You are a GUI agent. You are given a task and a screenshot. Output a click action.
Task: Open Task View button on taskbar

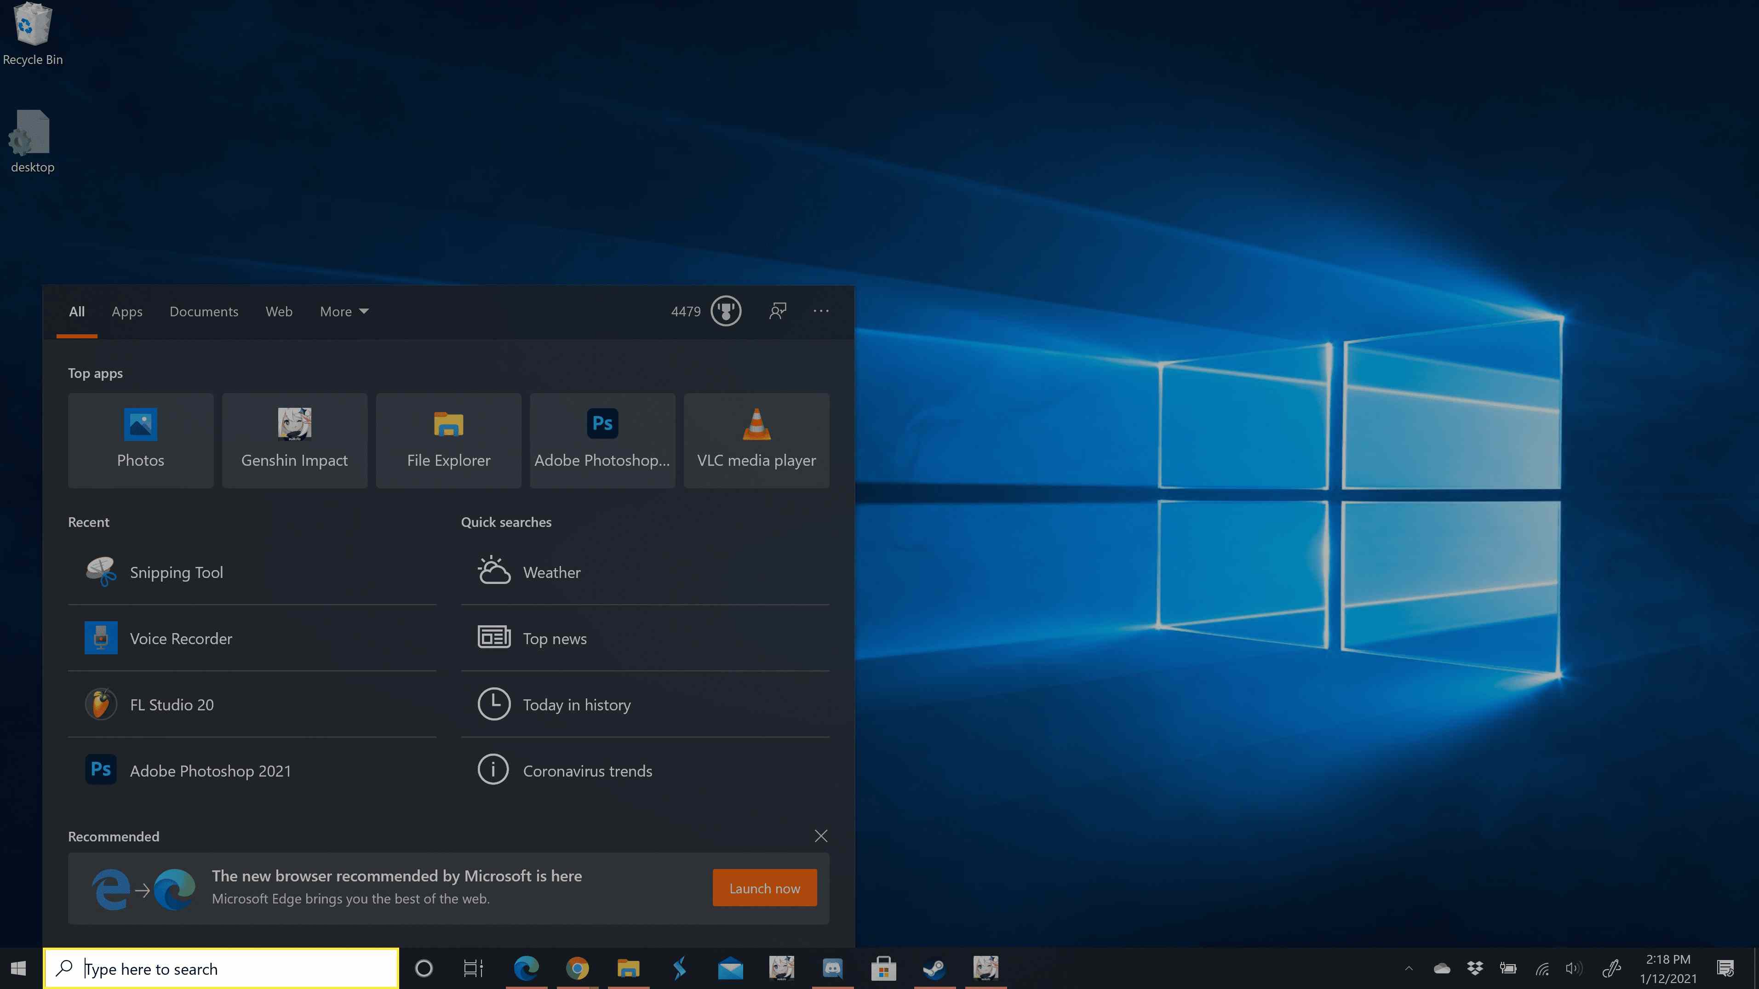pyautogui.click(x=474, y=967)
